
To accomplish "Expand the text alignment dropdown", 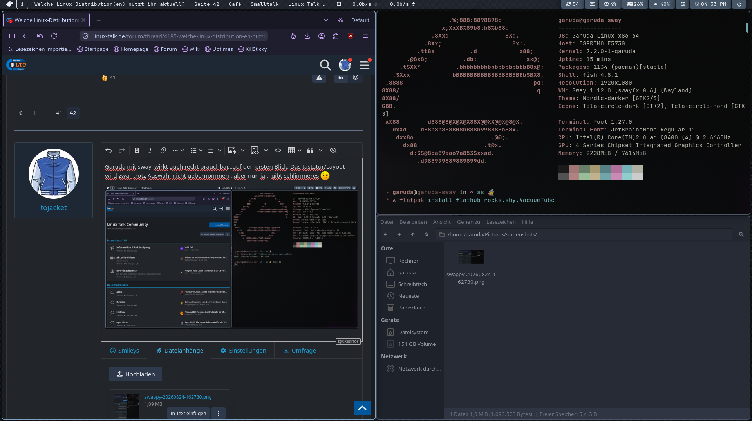I will click(219, 150).
